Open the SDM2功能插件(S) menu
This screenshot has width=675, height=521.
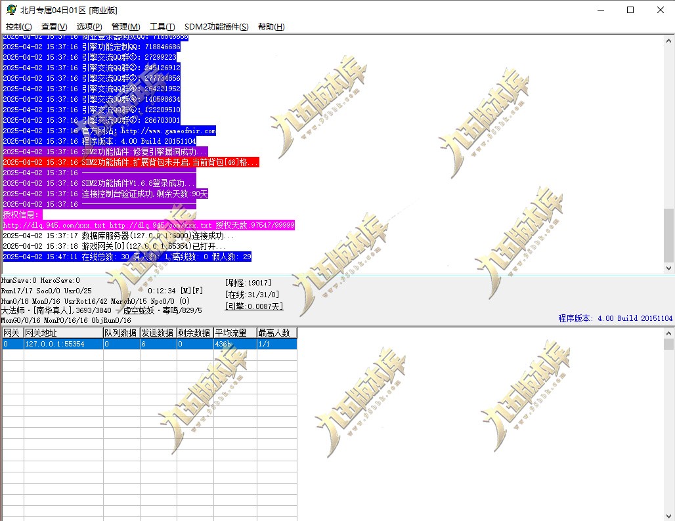tap(216, 27)
